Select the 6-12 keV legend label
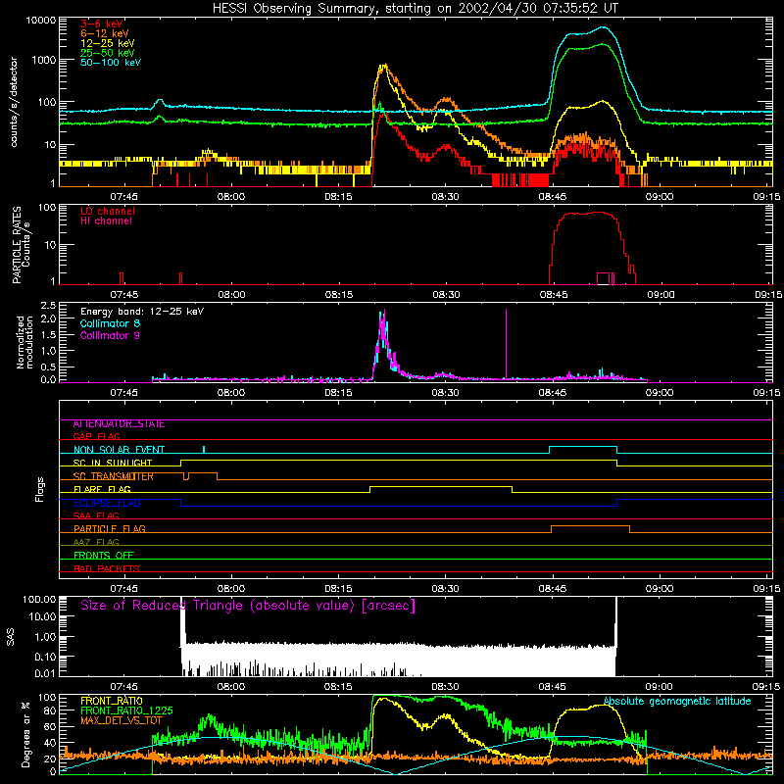 pyautogui.click(x=104, y=33)
